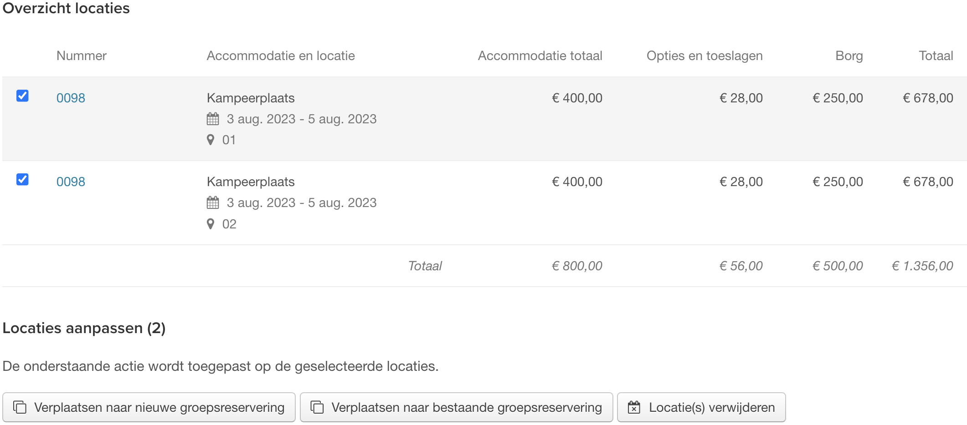Click copy icon on nieuwe groepsreservering button

coord(20,407)
